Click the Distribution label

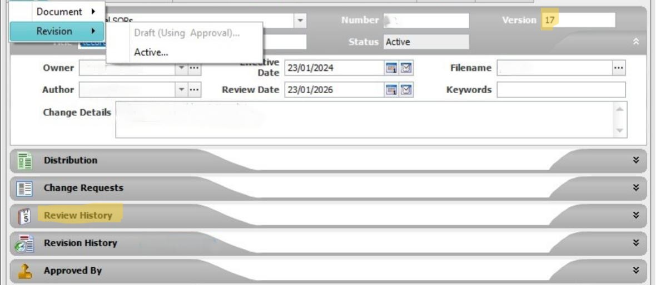pos(70,160)
